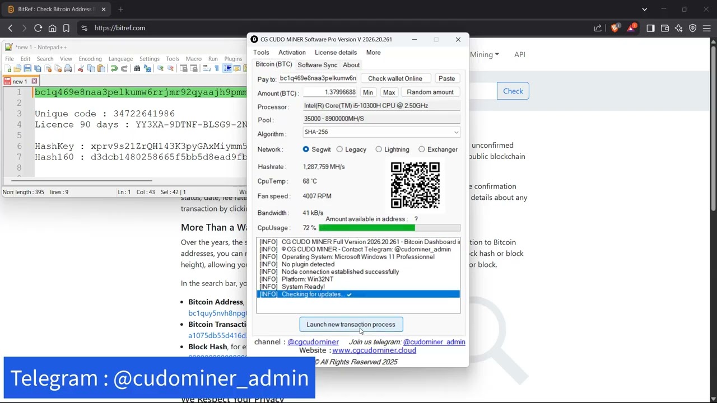Reload the page with browser refresh icon
This screenshot has width=717, height=403.
tap(38, 28)
